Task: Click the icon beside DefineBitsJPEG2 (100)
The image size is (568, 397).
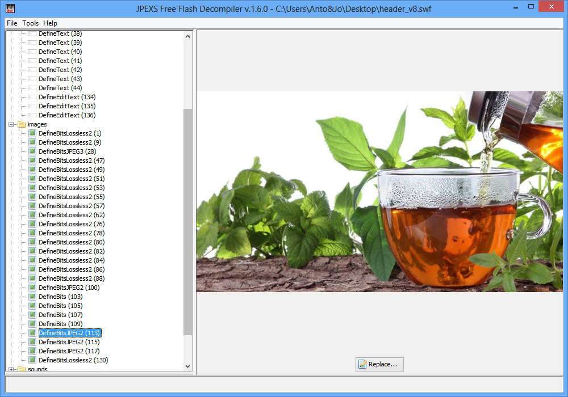Action: tap(32, 288)
